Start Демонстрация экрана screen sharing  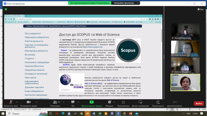point(92,103)
